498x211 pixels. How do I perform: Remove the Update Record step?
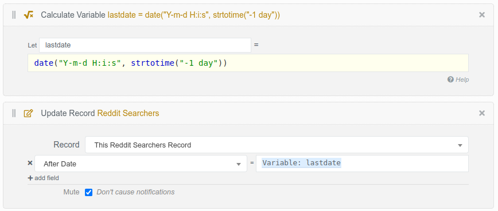482,113
